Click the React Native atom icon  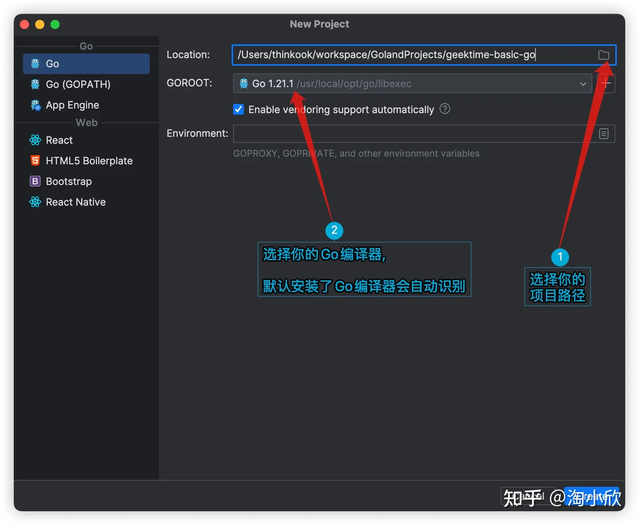pos(35,202)
